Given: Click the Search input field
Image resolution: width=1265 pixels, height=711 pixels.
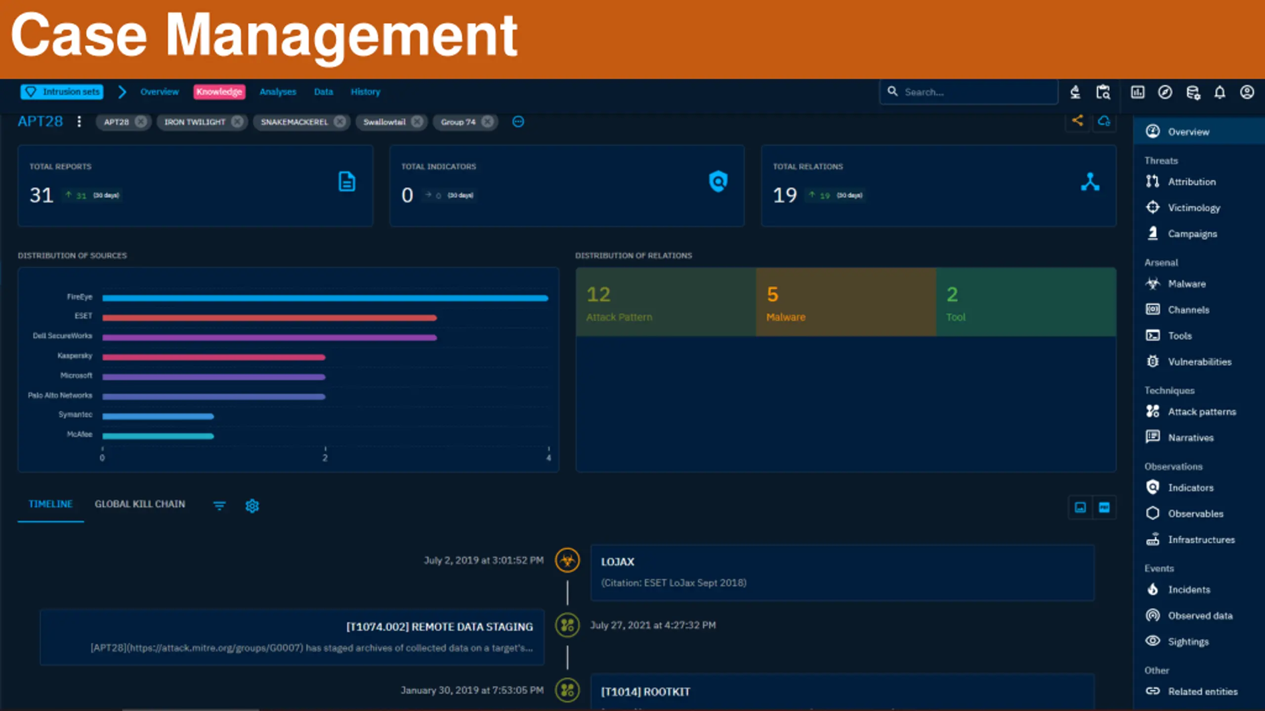Looking at the screenshot, I should pyautogui.click(x=969, y=92).
